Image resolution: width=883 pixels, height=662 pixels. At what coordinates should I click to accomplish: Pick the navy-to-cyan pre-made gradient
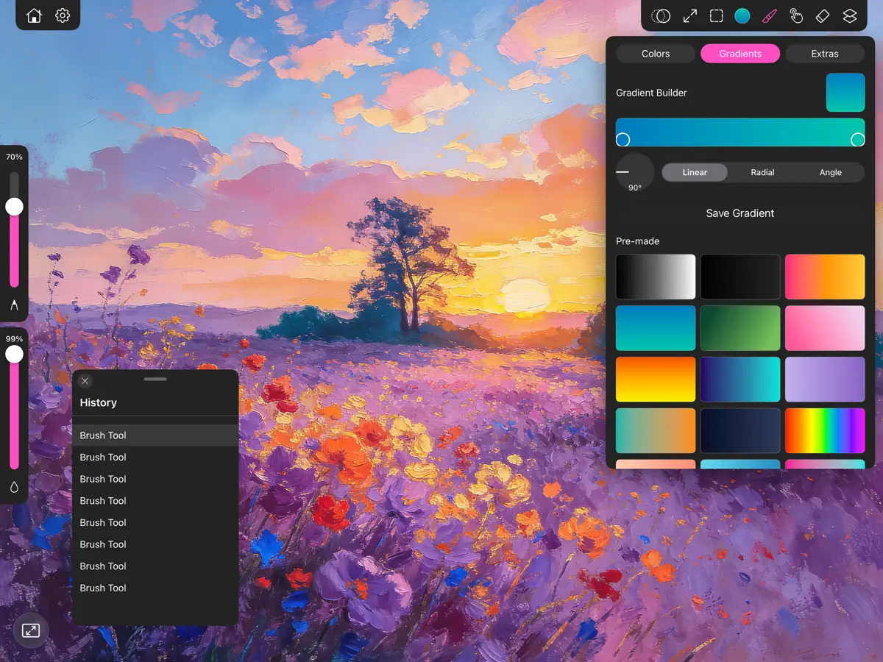tap(740, 380)
